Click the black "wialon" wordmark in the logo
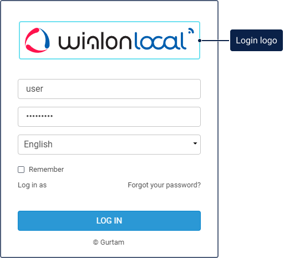 click(95, 41)
